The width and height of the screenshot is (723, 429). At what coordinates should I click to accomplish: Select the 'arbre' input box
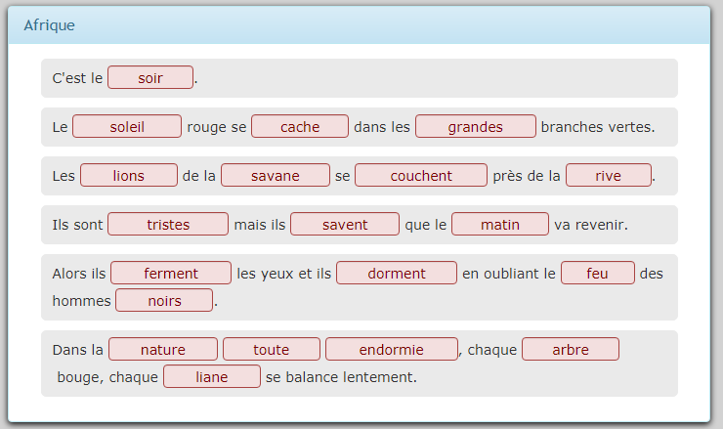571,349
